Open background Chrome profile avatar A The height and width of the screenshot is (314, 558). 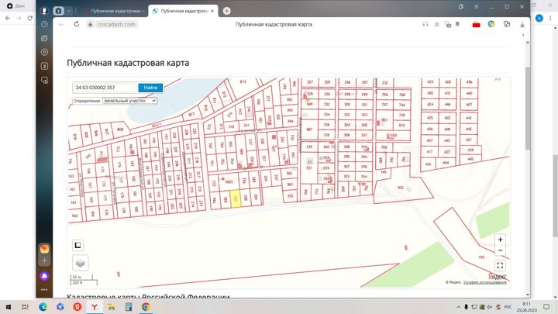click(539, 18)
